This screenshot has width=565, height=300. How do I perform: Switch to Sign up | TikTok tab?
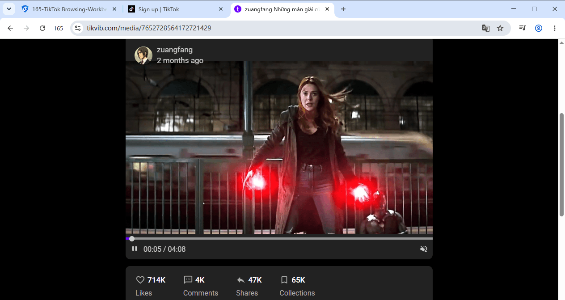click(x=175, y=9)
